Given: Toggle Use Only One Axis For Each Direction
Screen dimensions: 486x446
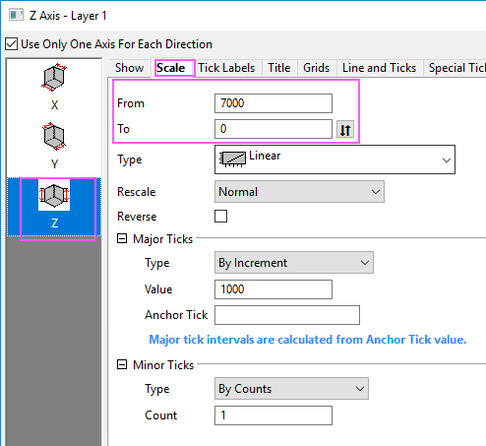Looking at the screenshot, I should (11, 44).
